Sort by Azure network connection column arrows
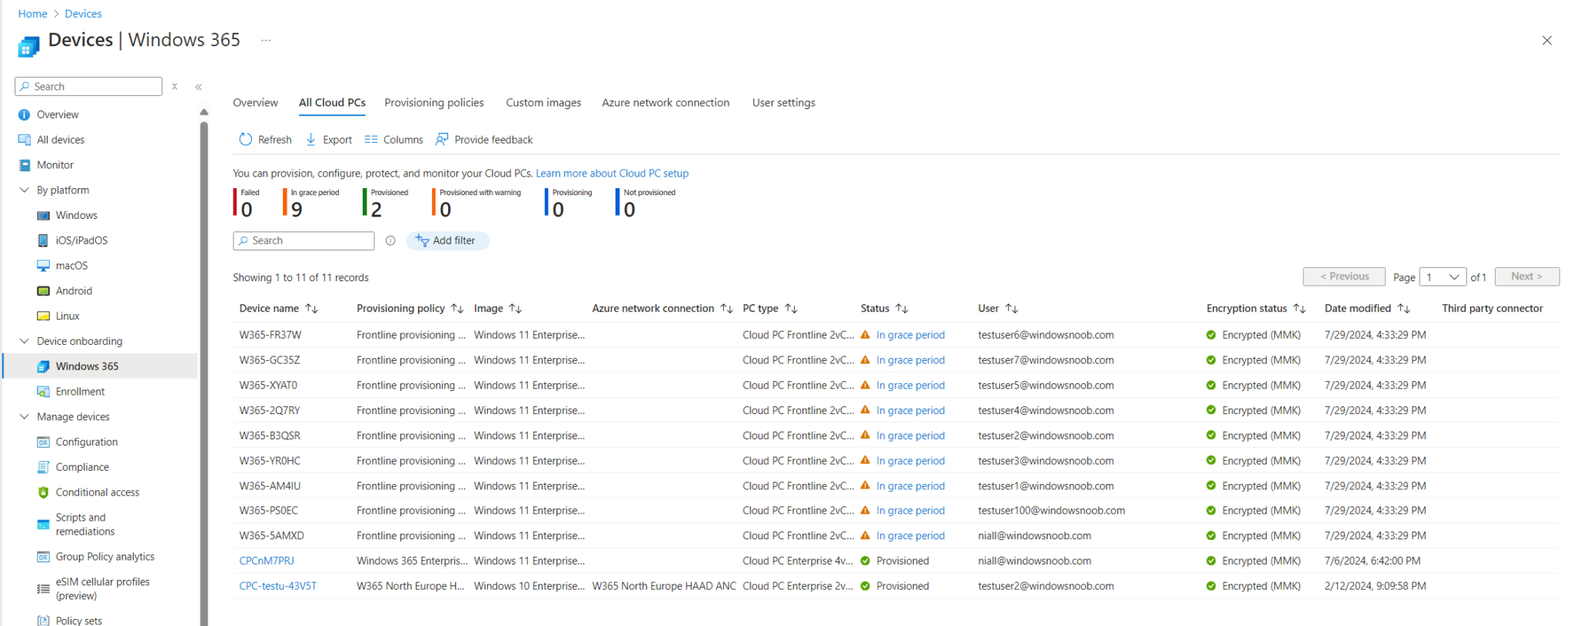This screenshot has height=626, width=1574. [726, 308]
